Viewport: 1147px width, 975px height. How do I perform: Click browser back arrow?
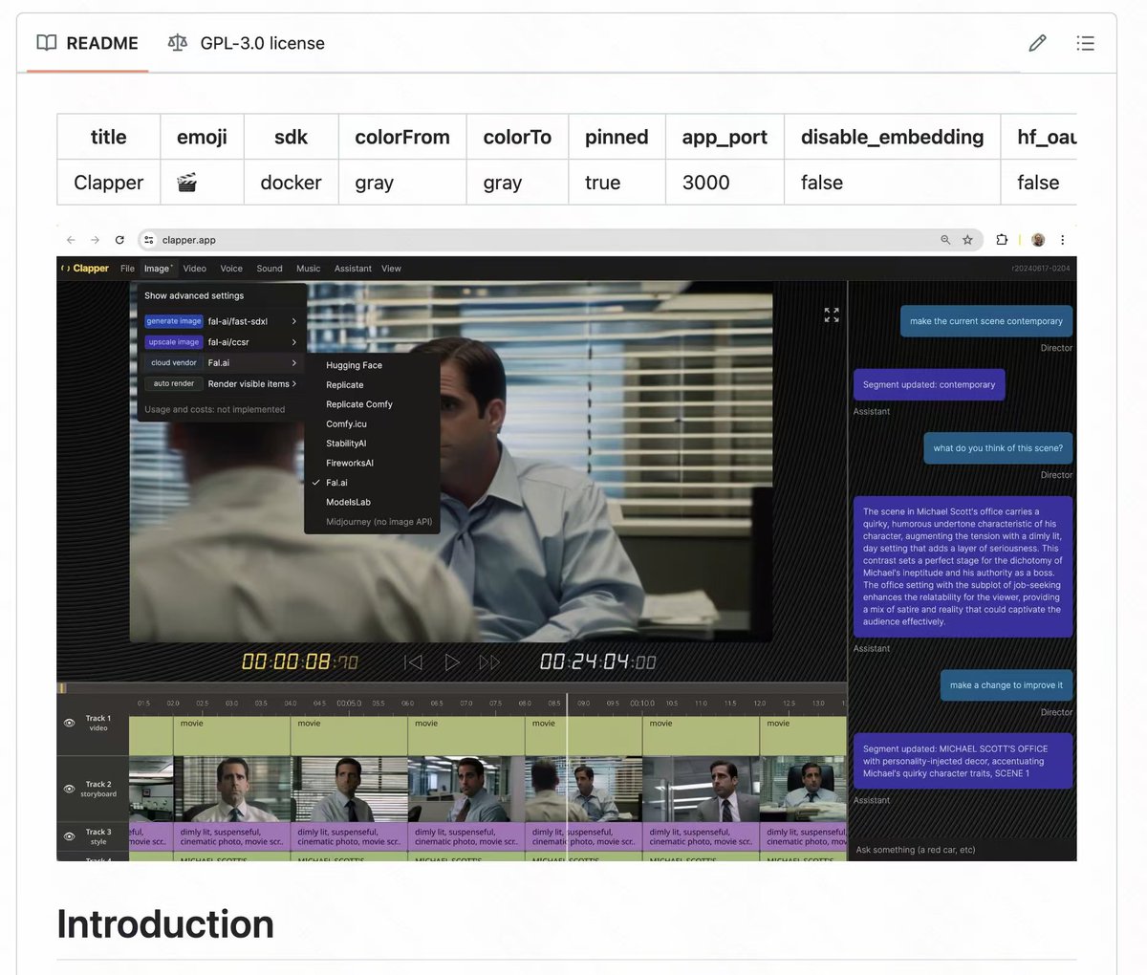pyautogui.click(x=71, y=240)
